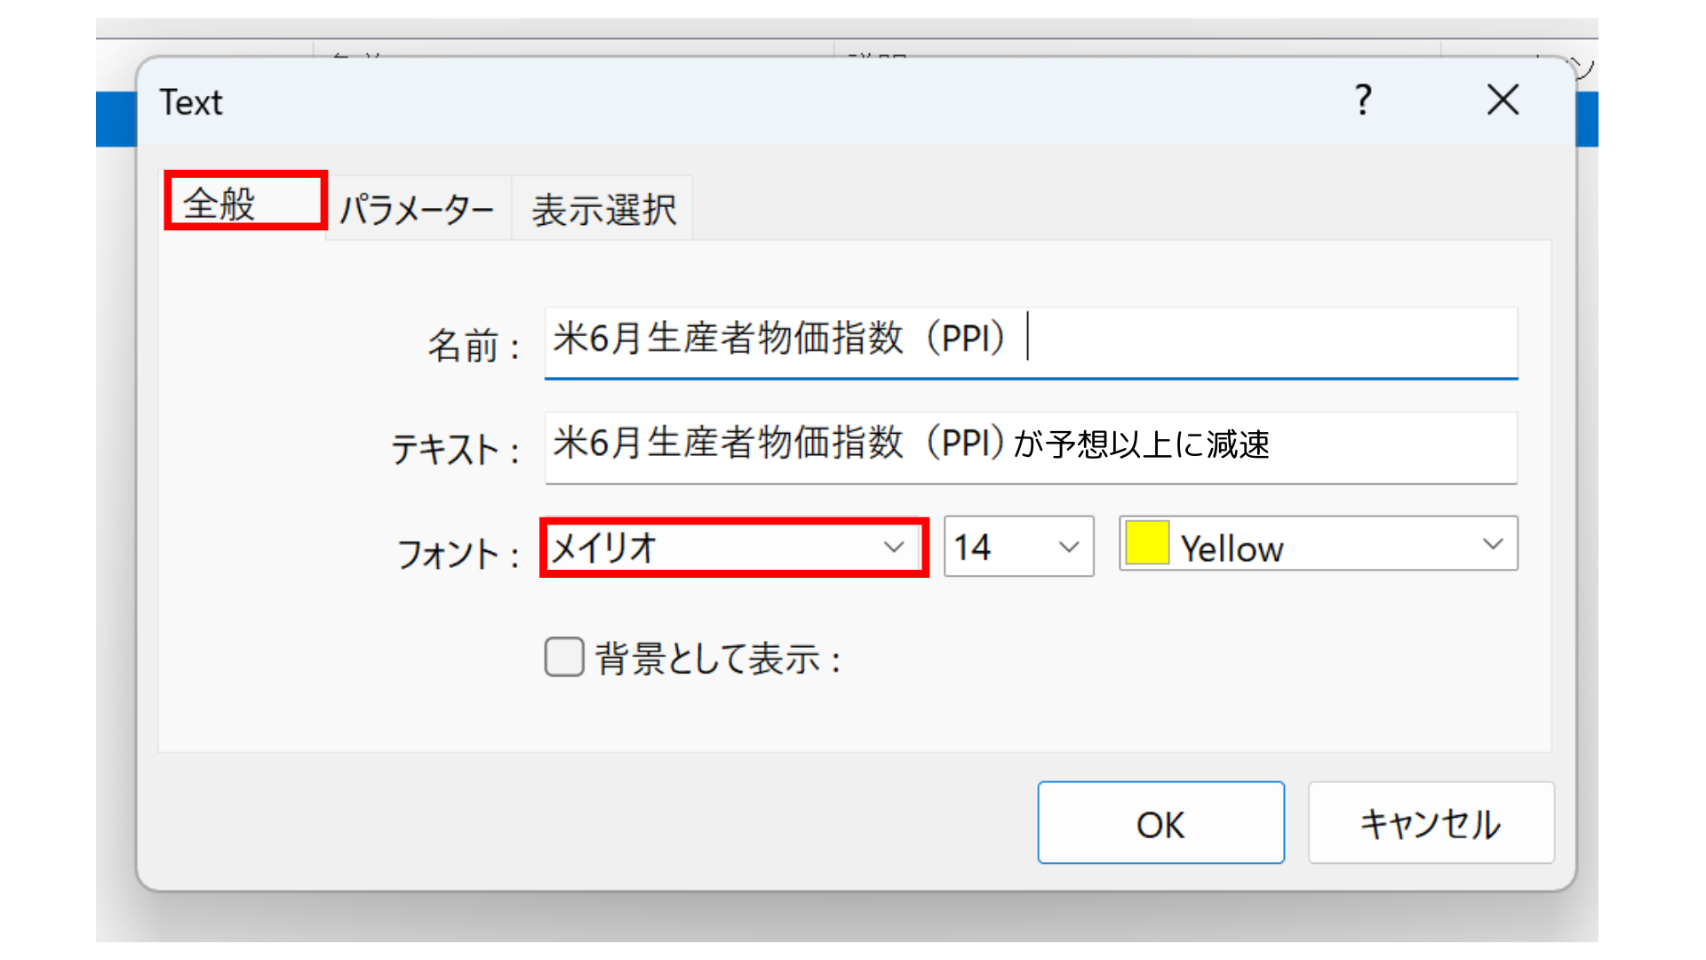Toggle display as background option
This screenshot has height=960, width=1706.
click(x=564, y=657)
